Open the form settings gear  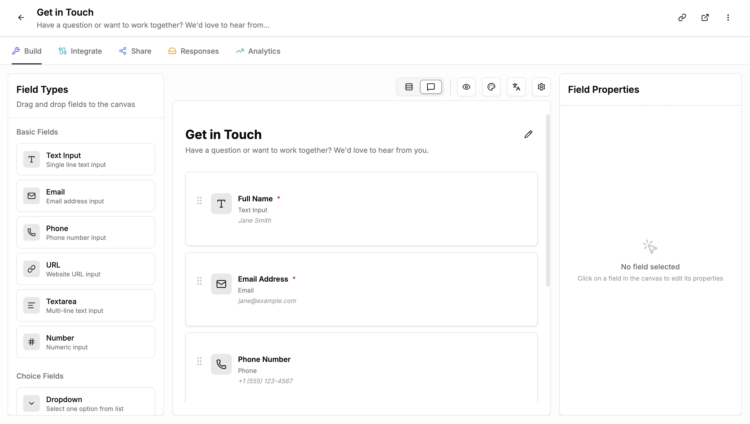541,87
